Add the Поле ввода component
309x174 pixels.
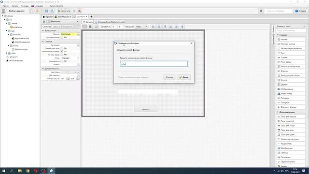291,62
